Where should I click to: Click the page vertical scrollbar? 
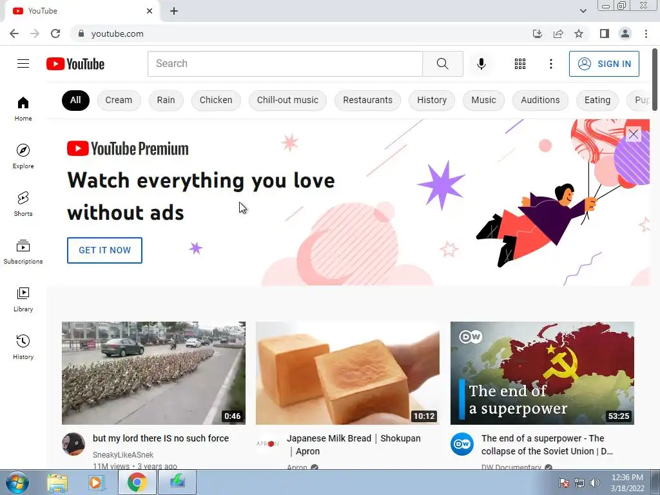(x=655, y=80)
